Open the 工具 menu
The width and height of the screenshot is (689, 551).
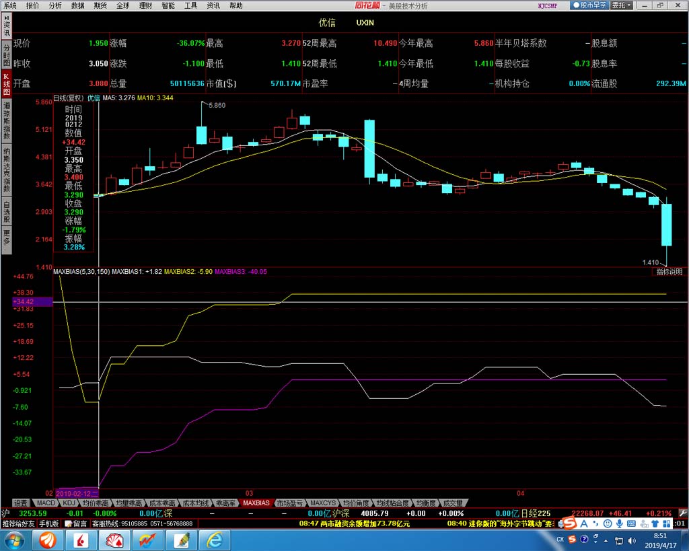coord(190,5)
